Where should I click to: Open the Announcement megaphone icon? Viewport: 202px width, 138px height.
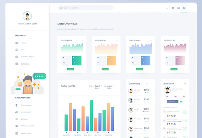coord(17,126)
